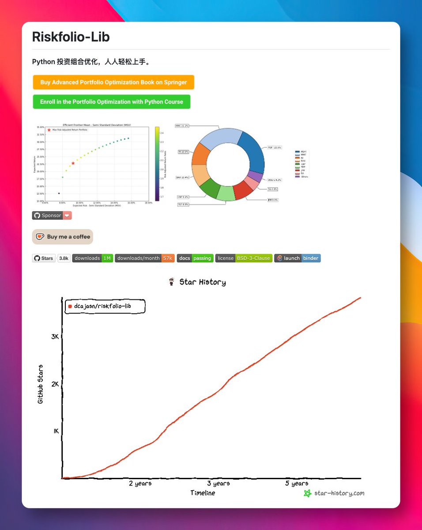Image resolution: width=422 pixels, height=530 pixels.
Task: Click Enroll in the Portfolio Optimization Course button
Action: 112,102
